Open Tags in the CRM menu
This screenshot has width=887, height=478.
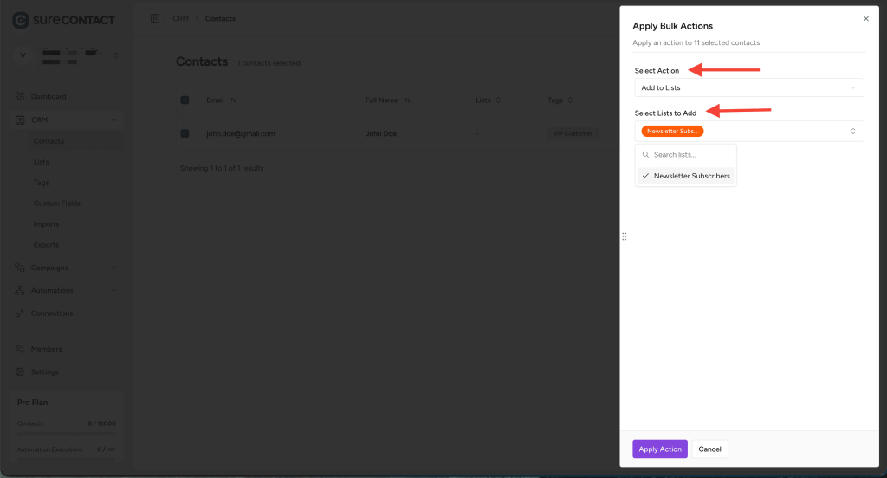pyautogui.click(x=42, y=183)
